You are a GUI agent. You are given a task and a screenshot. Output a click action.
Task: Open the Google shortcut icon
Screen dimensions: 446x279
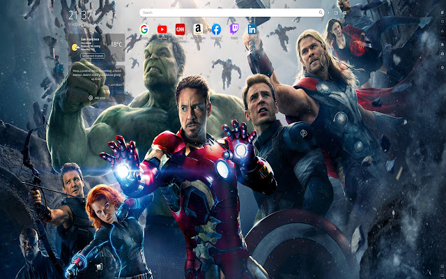tap(144, 29)
